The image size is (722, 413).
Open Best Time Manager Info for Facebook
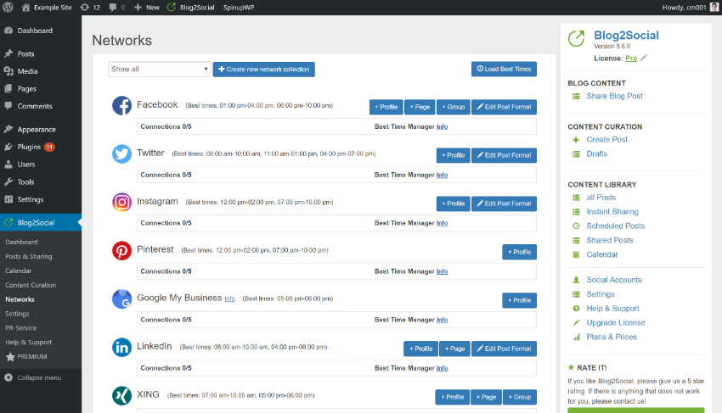[442, 126]
